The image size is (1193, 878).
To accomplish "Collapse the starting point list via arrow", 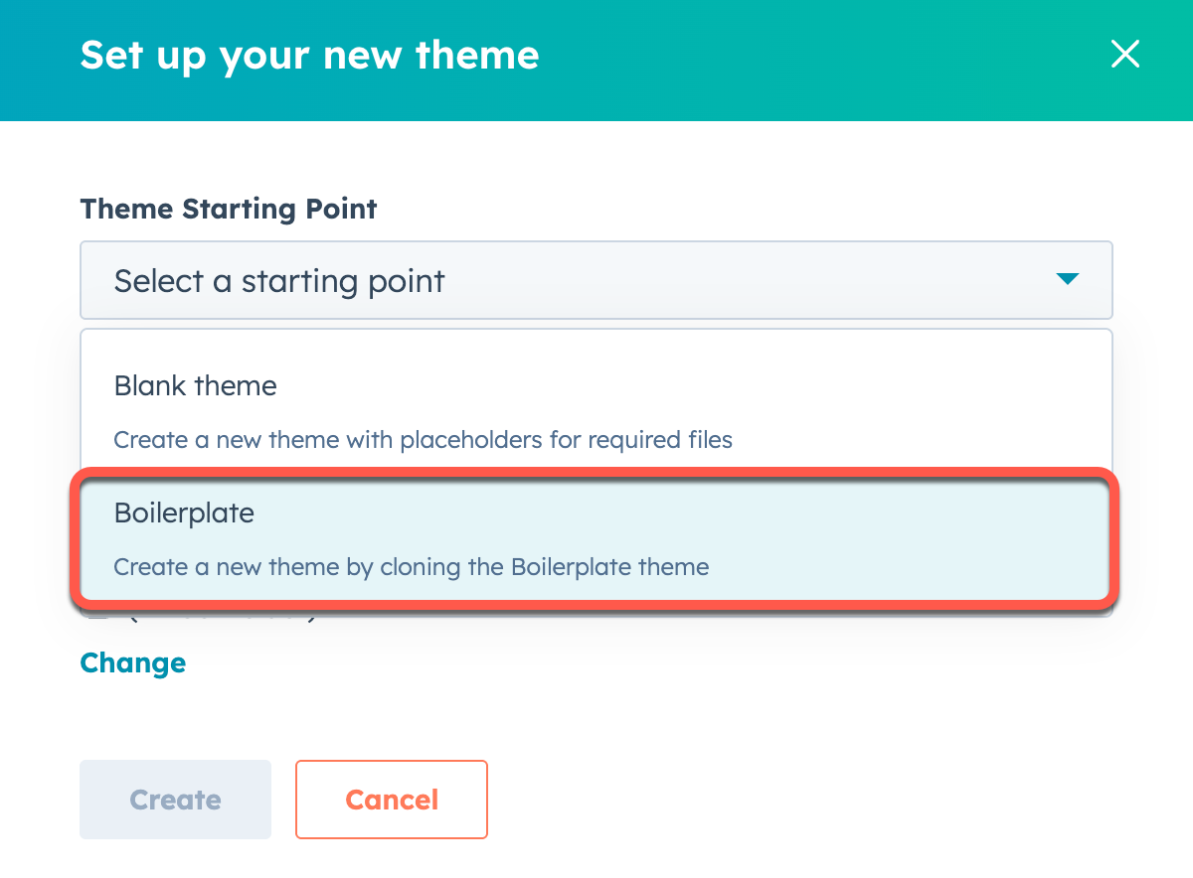I will (1068, 280).
